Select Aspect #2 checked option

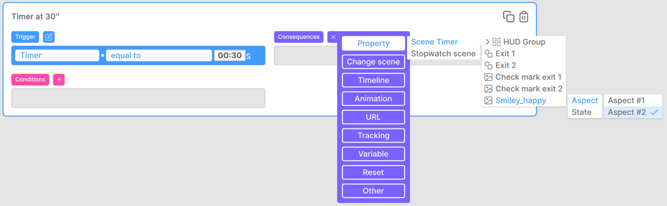point(633,112)
